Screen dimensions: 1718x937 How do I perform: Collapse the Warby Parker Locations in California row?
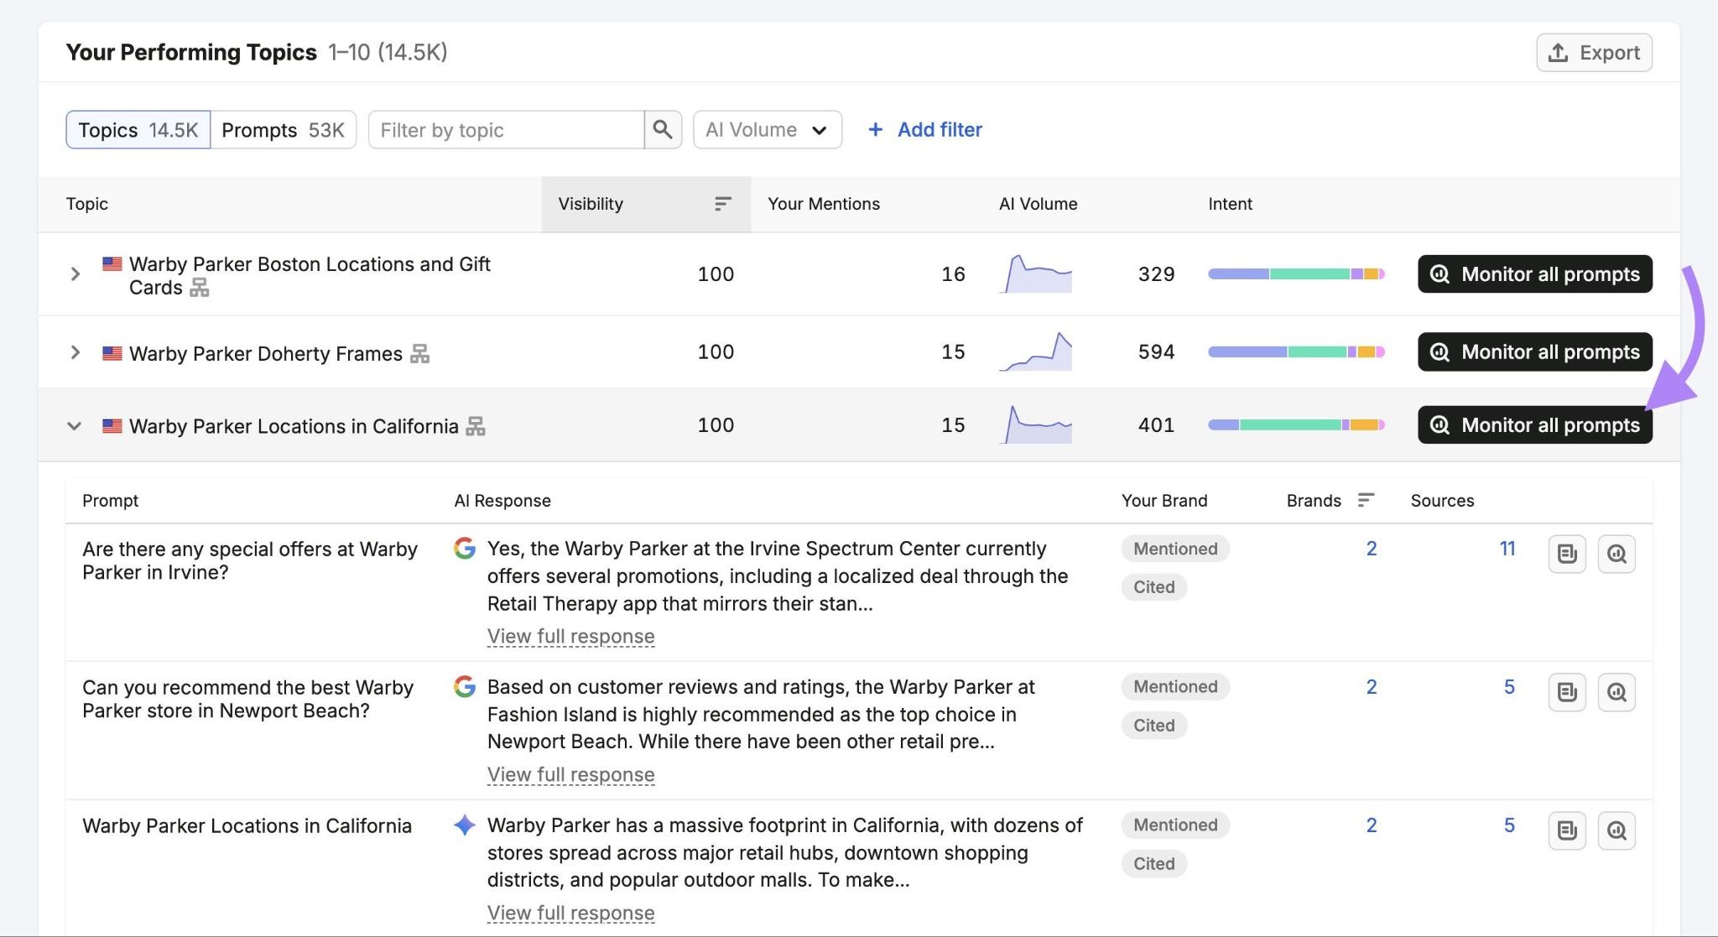coord(75,425)
